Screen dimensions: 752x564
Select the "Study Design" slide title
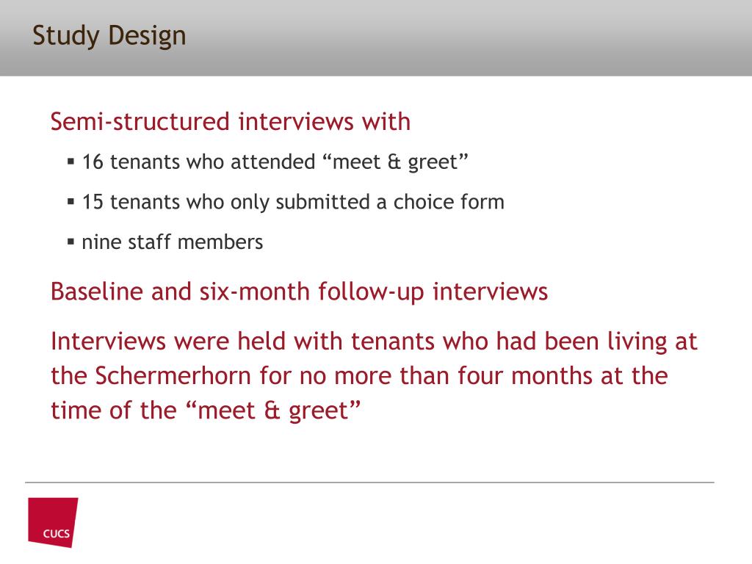pos(109,37)
